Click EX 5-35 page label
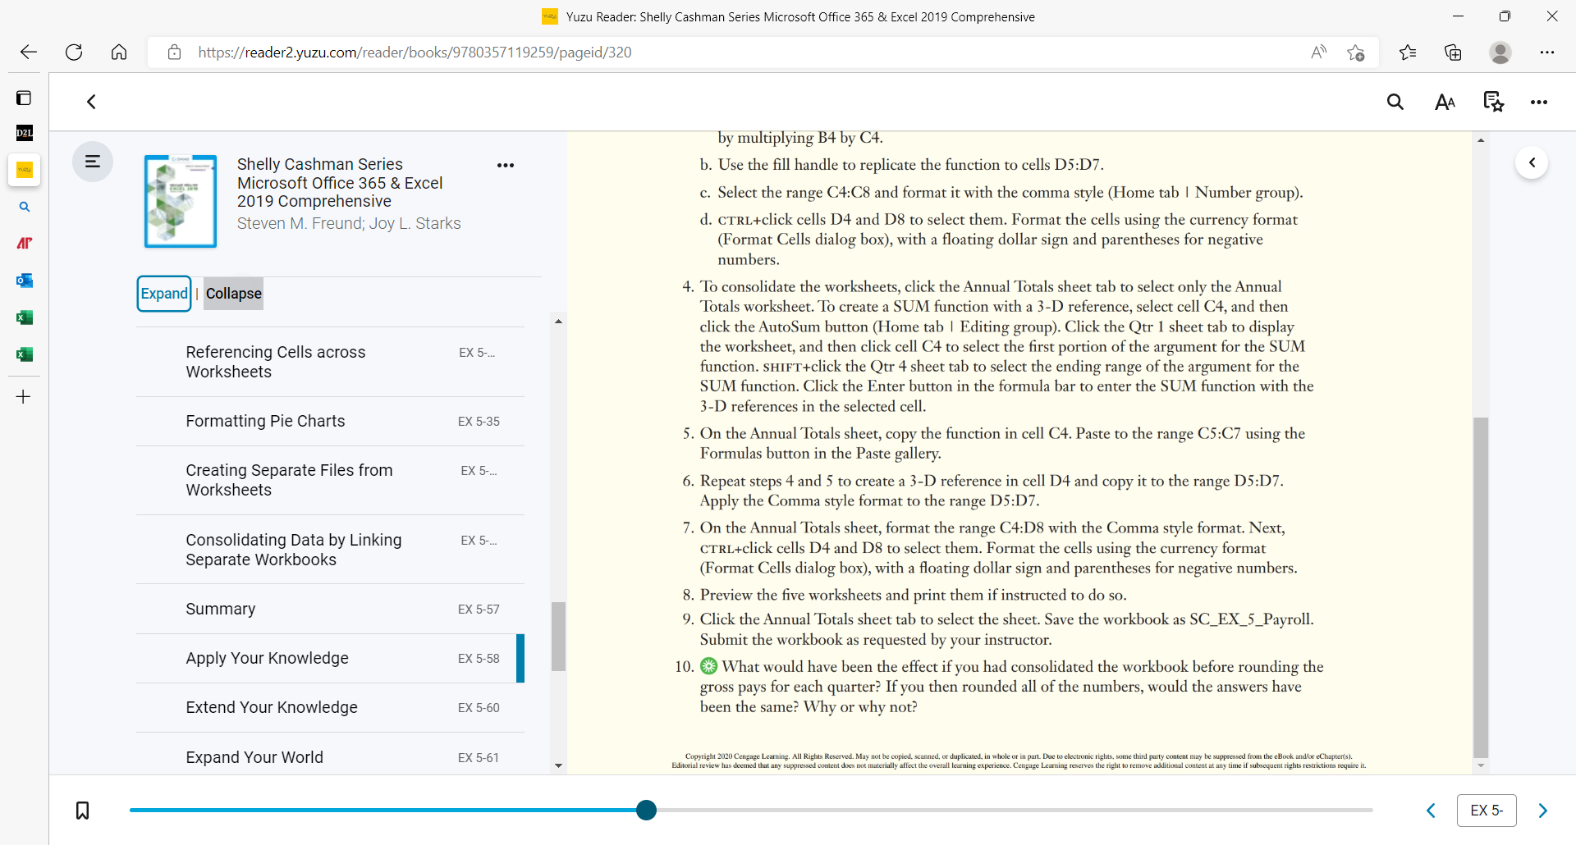Viewport: 1576px width, 845px height. coord(479,422)
